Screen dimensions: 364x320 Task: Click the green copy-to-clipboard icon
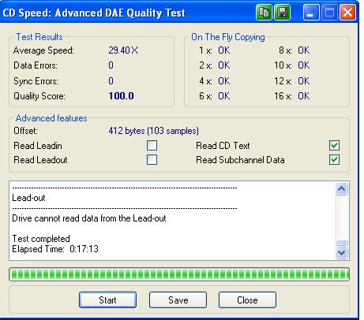click(264, 13)
